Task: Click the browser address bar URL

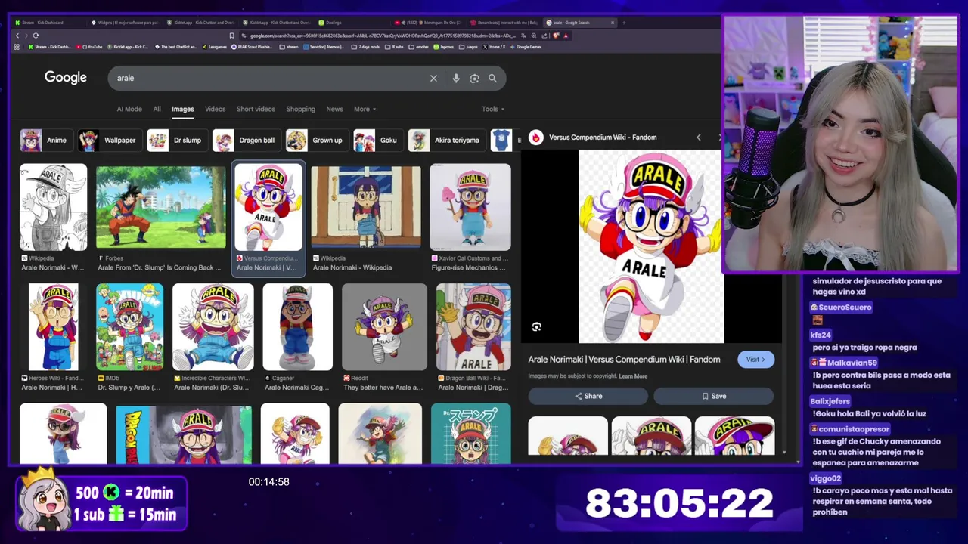Action: click(382, 36)
